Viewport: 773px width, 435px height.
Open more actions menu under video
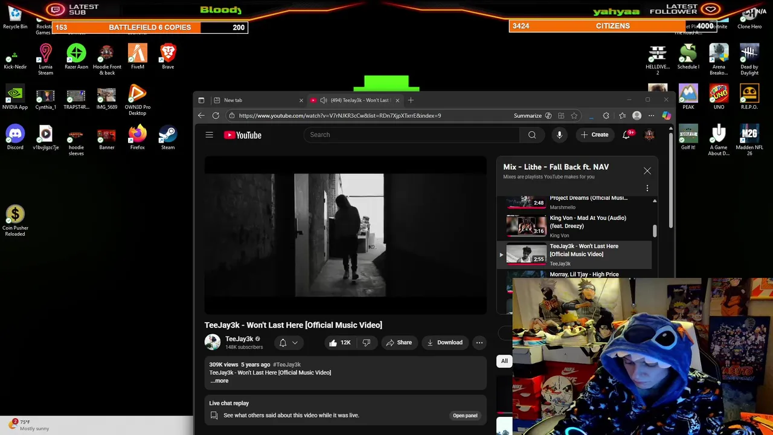(479, 343)
